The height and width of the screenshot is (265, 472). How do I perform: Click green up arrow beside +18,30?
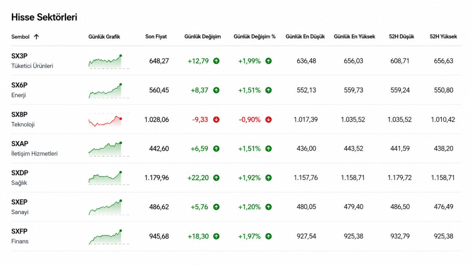[x=216, y=236]
